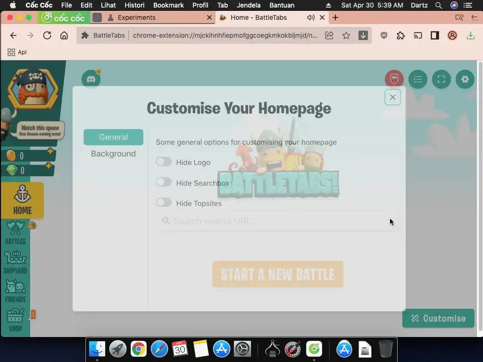The image size is (483, 362).
Task: Open settings gear icon in BattleTabs
Action: [465, 79]
